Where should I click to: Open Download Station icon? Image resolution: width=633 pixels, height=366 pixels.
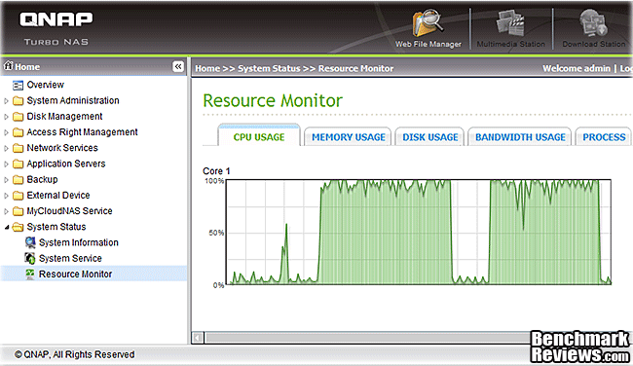point(593,23)
